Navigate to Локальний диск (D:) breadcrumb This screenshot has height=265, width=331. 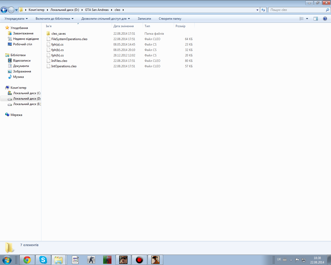point(65,10)
